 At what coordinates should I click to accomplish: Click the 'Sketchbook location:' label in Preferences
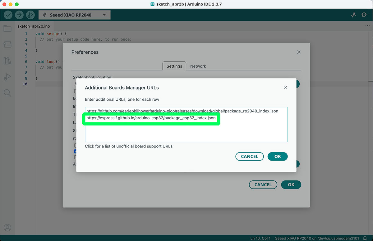coord(93,77)
